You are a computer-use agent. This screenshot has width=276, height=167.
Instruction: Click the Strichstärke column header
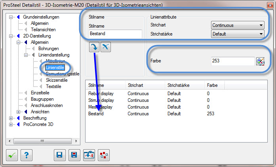click(x=185, y=85)
